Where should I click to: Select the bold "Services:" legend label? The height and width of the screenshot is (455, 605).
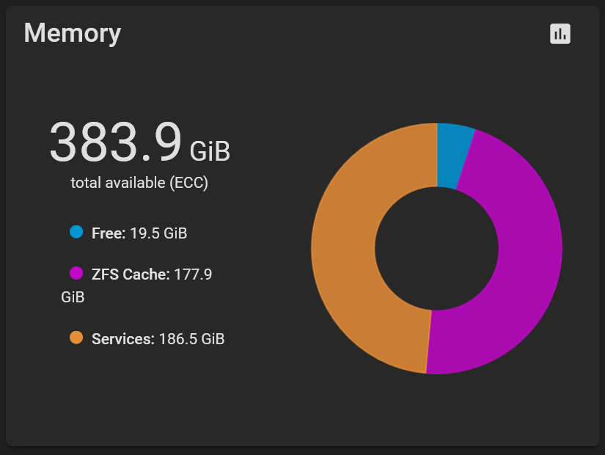[x=123, y=339]
